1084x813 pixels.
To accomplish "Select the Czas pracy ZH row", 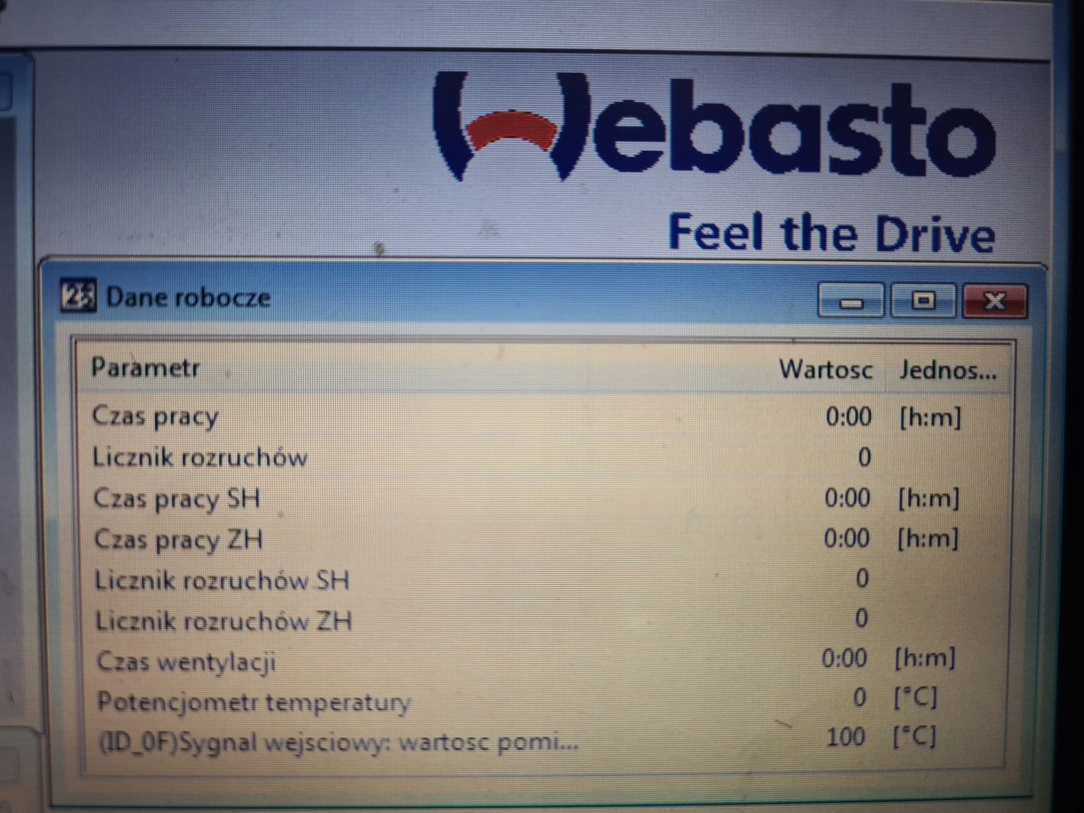I will [x=179, y=540].
